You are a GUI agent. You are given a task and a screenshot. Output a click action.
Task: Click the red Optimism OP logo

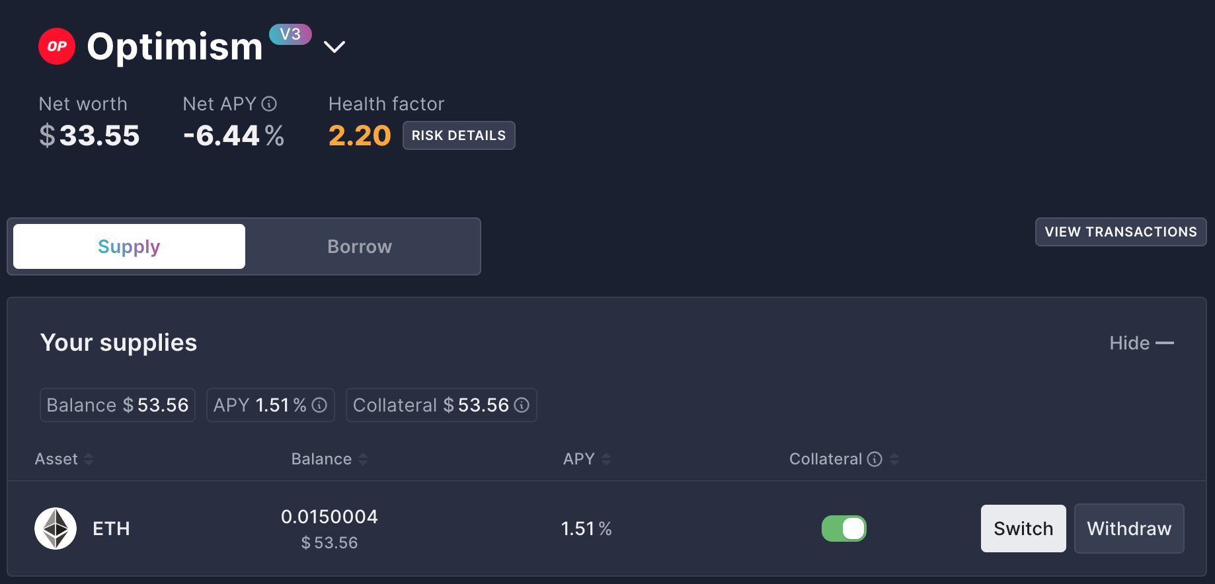(57, 46)
